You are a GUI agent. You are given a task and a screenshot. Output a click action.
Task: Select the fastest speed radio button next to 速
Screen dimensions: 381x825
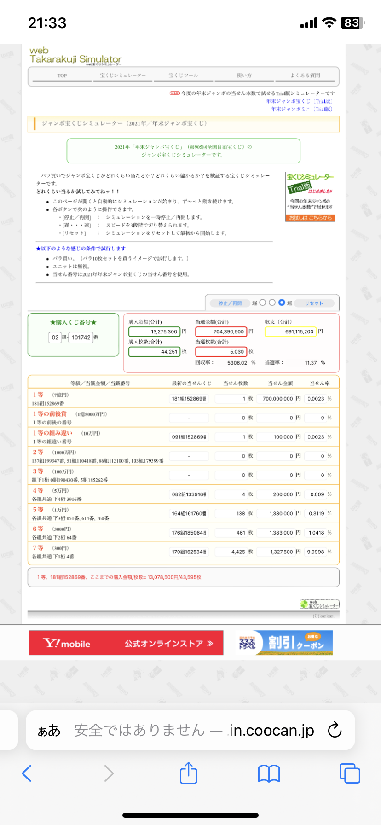tap(282, 302)
